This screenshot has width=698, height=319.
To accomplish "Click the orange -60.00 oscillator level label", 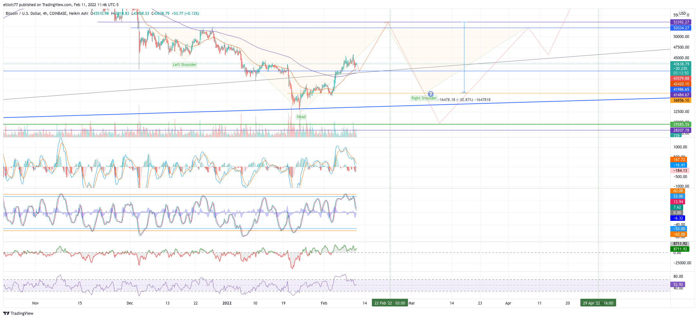I will pyautogui.click(x=679, y=234).
